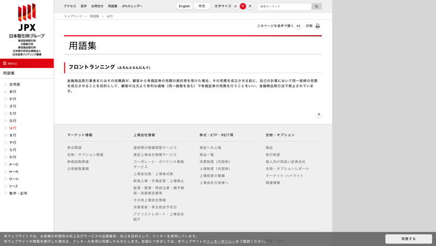The width and height of the screenshot is (436, 246).
Task: Switch the site language to 中文
Action: click(x=202, y=6)
